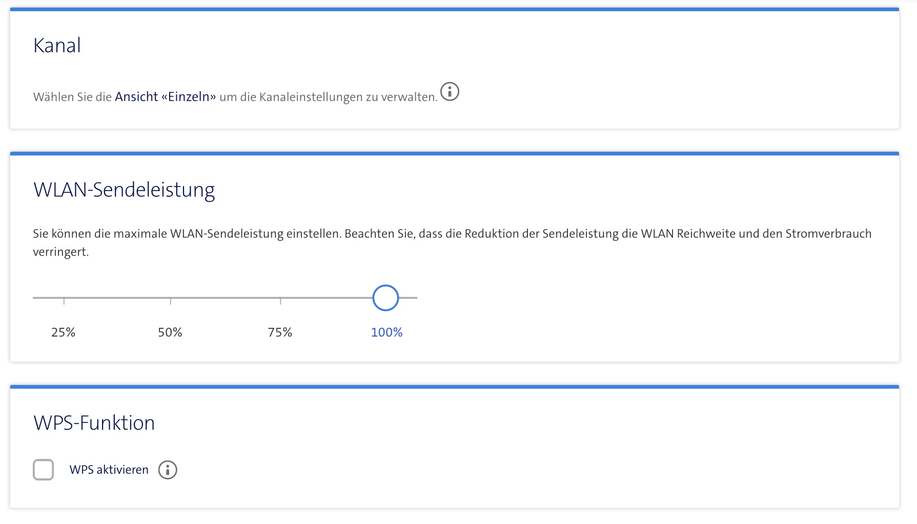This screenshot has height=524, width=917.
Task: Click slider track left of 25% tick
Action: [x=47, y=298]
